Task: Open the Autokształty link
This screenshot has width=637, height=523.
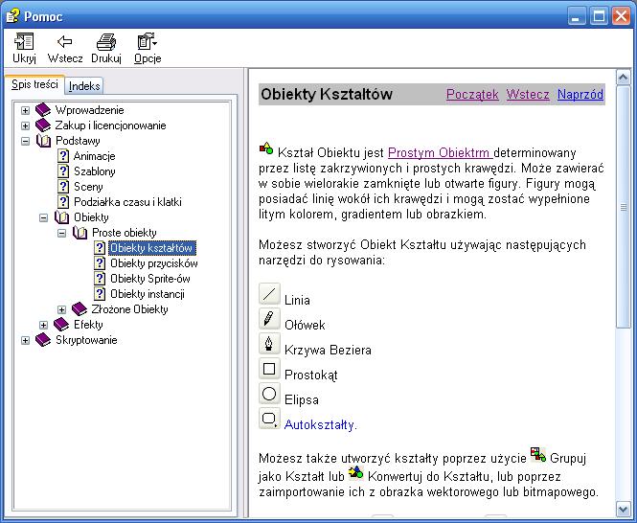Action: (x=321, y=424)
